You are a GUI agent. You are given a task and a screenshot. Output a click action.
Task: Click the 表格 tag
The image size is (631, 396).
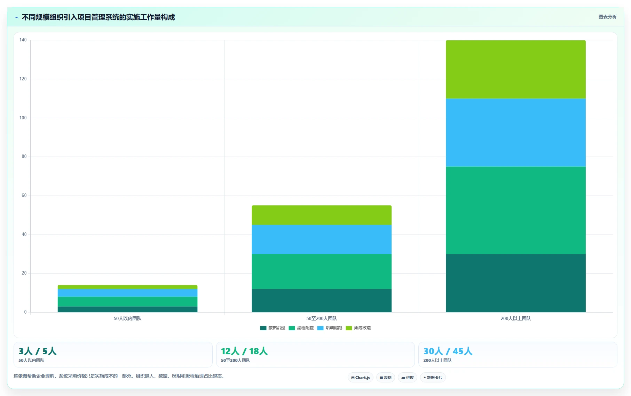point(386,378)
